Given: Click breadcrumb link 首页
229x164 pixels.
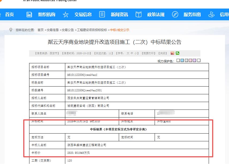Looking at the screenshot, I should pos(41,30).
